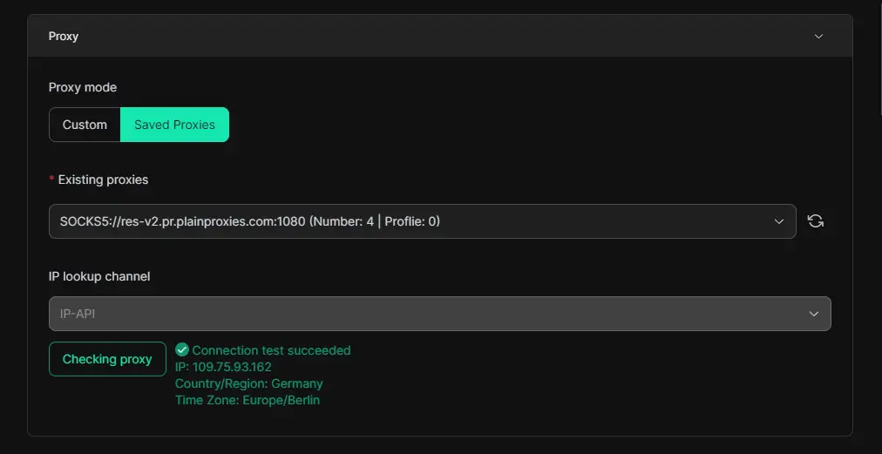Click the Checking proxy button
The width and height of the screenshot is (882, 454).
tap(107, 359)
